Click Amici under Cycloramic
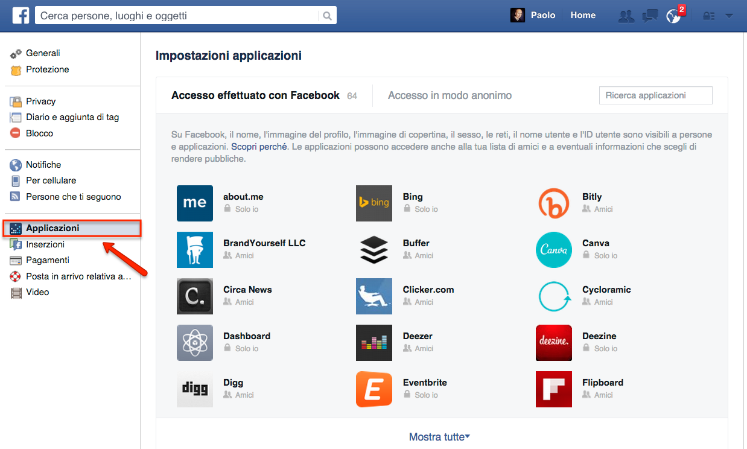 click(x=603, y=302)
